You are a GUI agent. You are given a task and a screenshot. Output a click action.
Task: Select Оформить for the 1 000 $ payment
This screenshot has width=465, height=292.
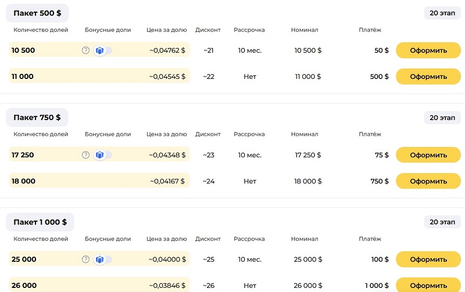click(x=428, y=285)
